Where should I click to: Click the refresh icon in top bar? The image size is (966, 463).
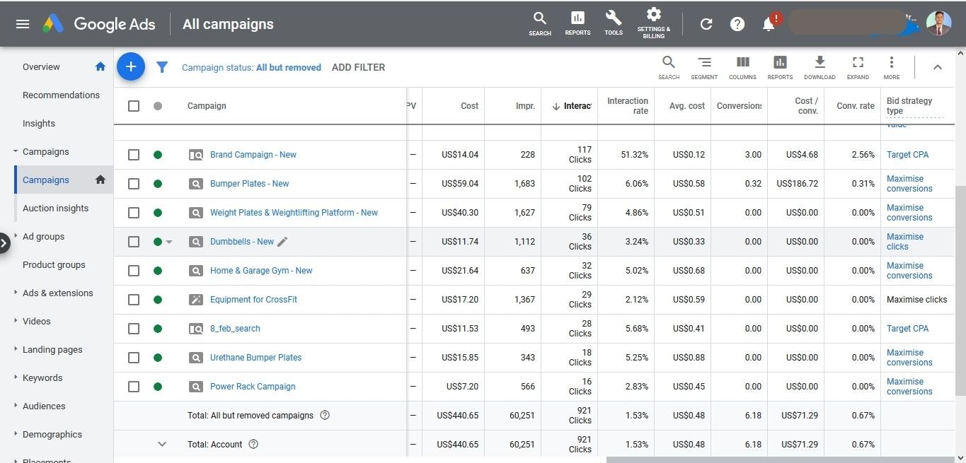tap(706, 24)
